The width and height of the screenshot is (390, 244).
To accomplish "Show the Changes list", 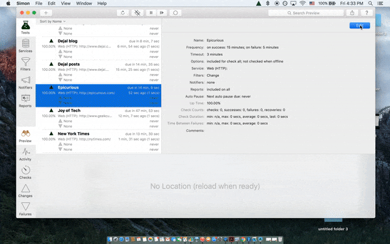I will click(x=25, y=191).
